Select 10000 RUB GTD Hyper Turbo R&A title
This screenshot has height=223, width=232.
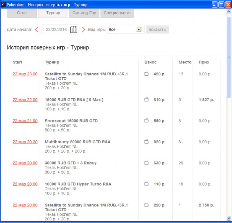click(x=78, y=184)
